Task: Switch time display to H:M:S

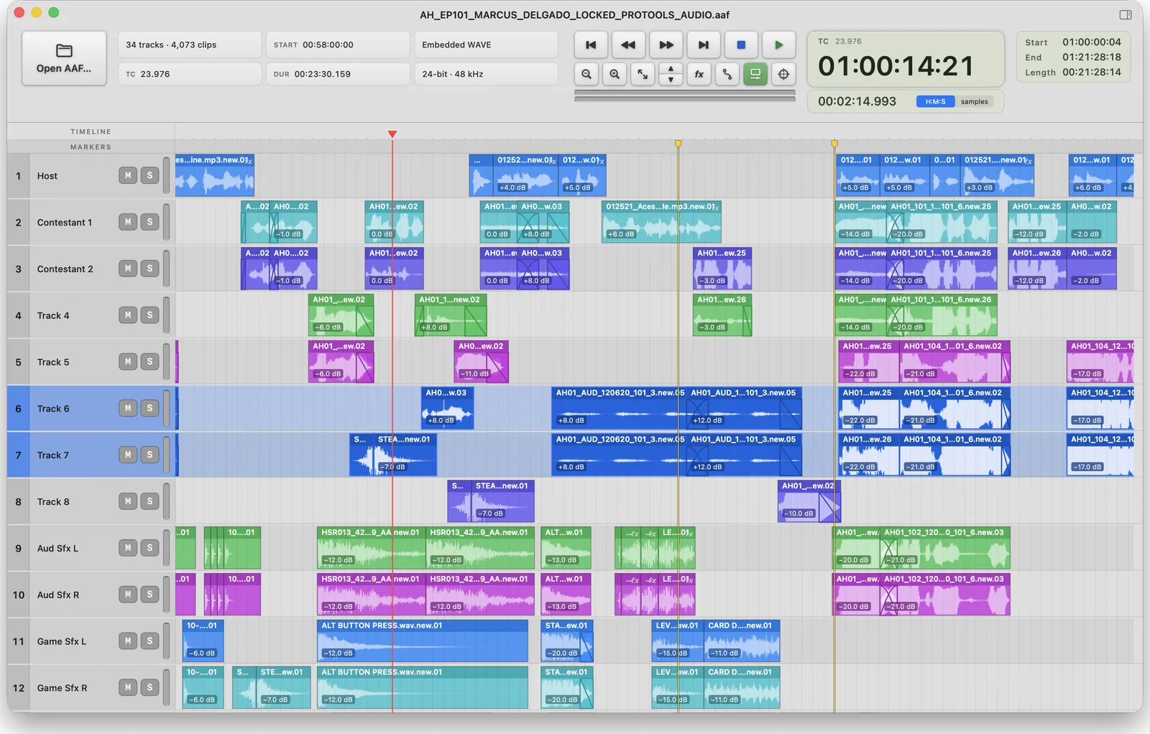Action: tap(935, 102)
